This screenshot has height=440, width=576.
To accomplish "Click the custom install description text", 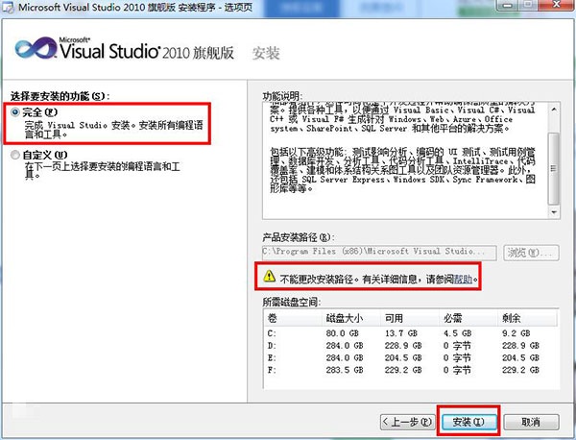I will click(102, 171).
